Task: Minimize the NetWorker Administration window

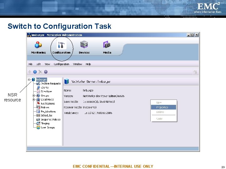Action: (x=188, y=35)
